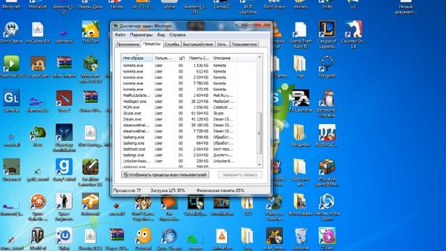
Task: Switch to the Службы tab
Action: coord(172,45)
